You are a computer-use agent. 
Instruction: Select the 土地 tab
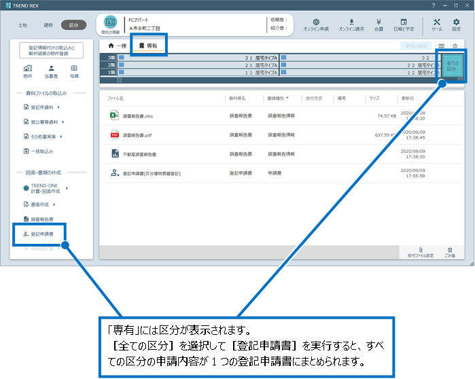[22, 25]
